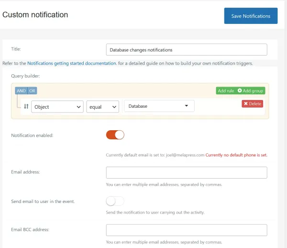This screenshot has height=248, width=287.
Task: Click the rule sort handle arrows icon
Action: pyautogui.click(x=26, y=107)
